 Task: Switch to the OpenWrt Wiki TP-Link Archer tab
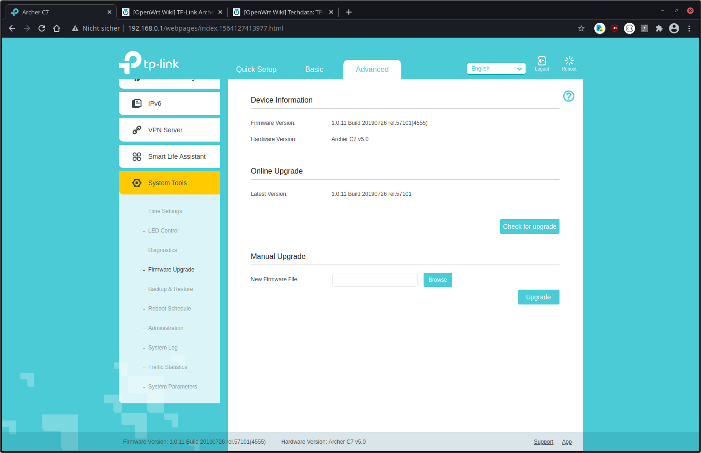[x=172, y=12]
